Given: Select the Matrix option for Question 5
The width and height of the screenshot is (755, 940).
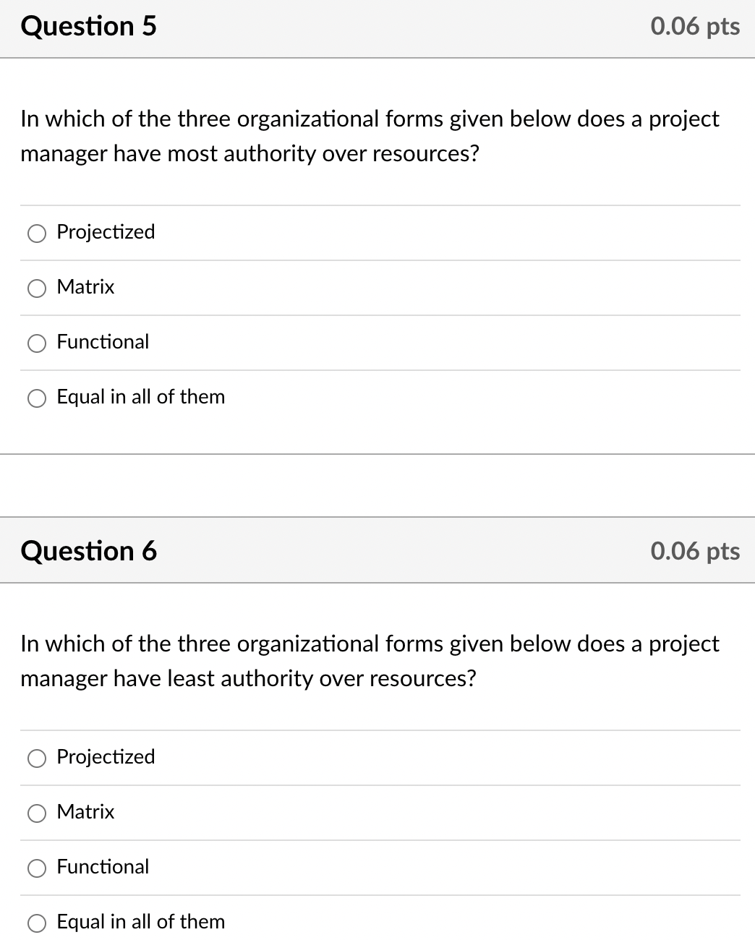Looking at the screenshot, I should pos(36,288).
